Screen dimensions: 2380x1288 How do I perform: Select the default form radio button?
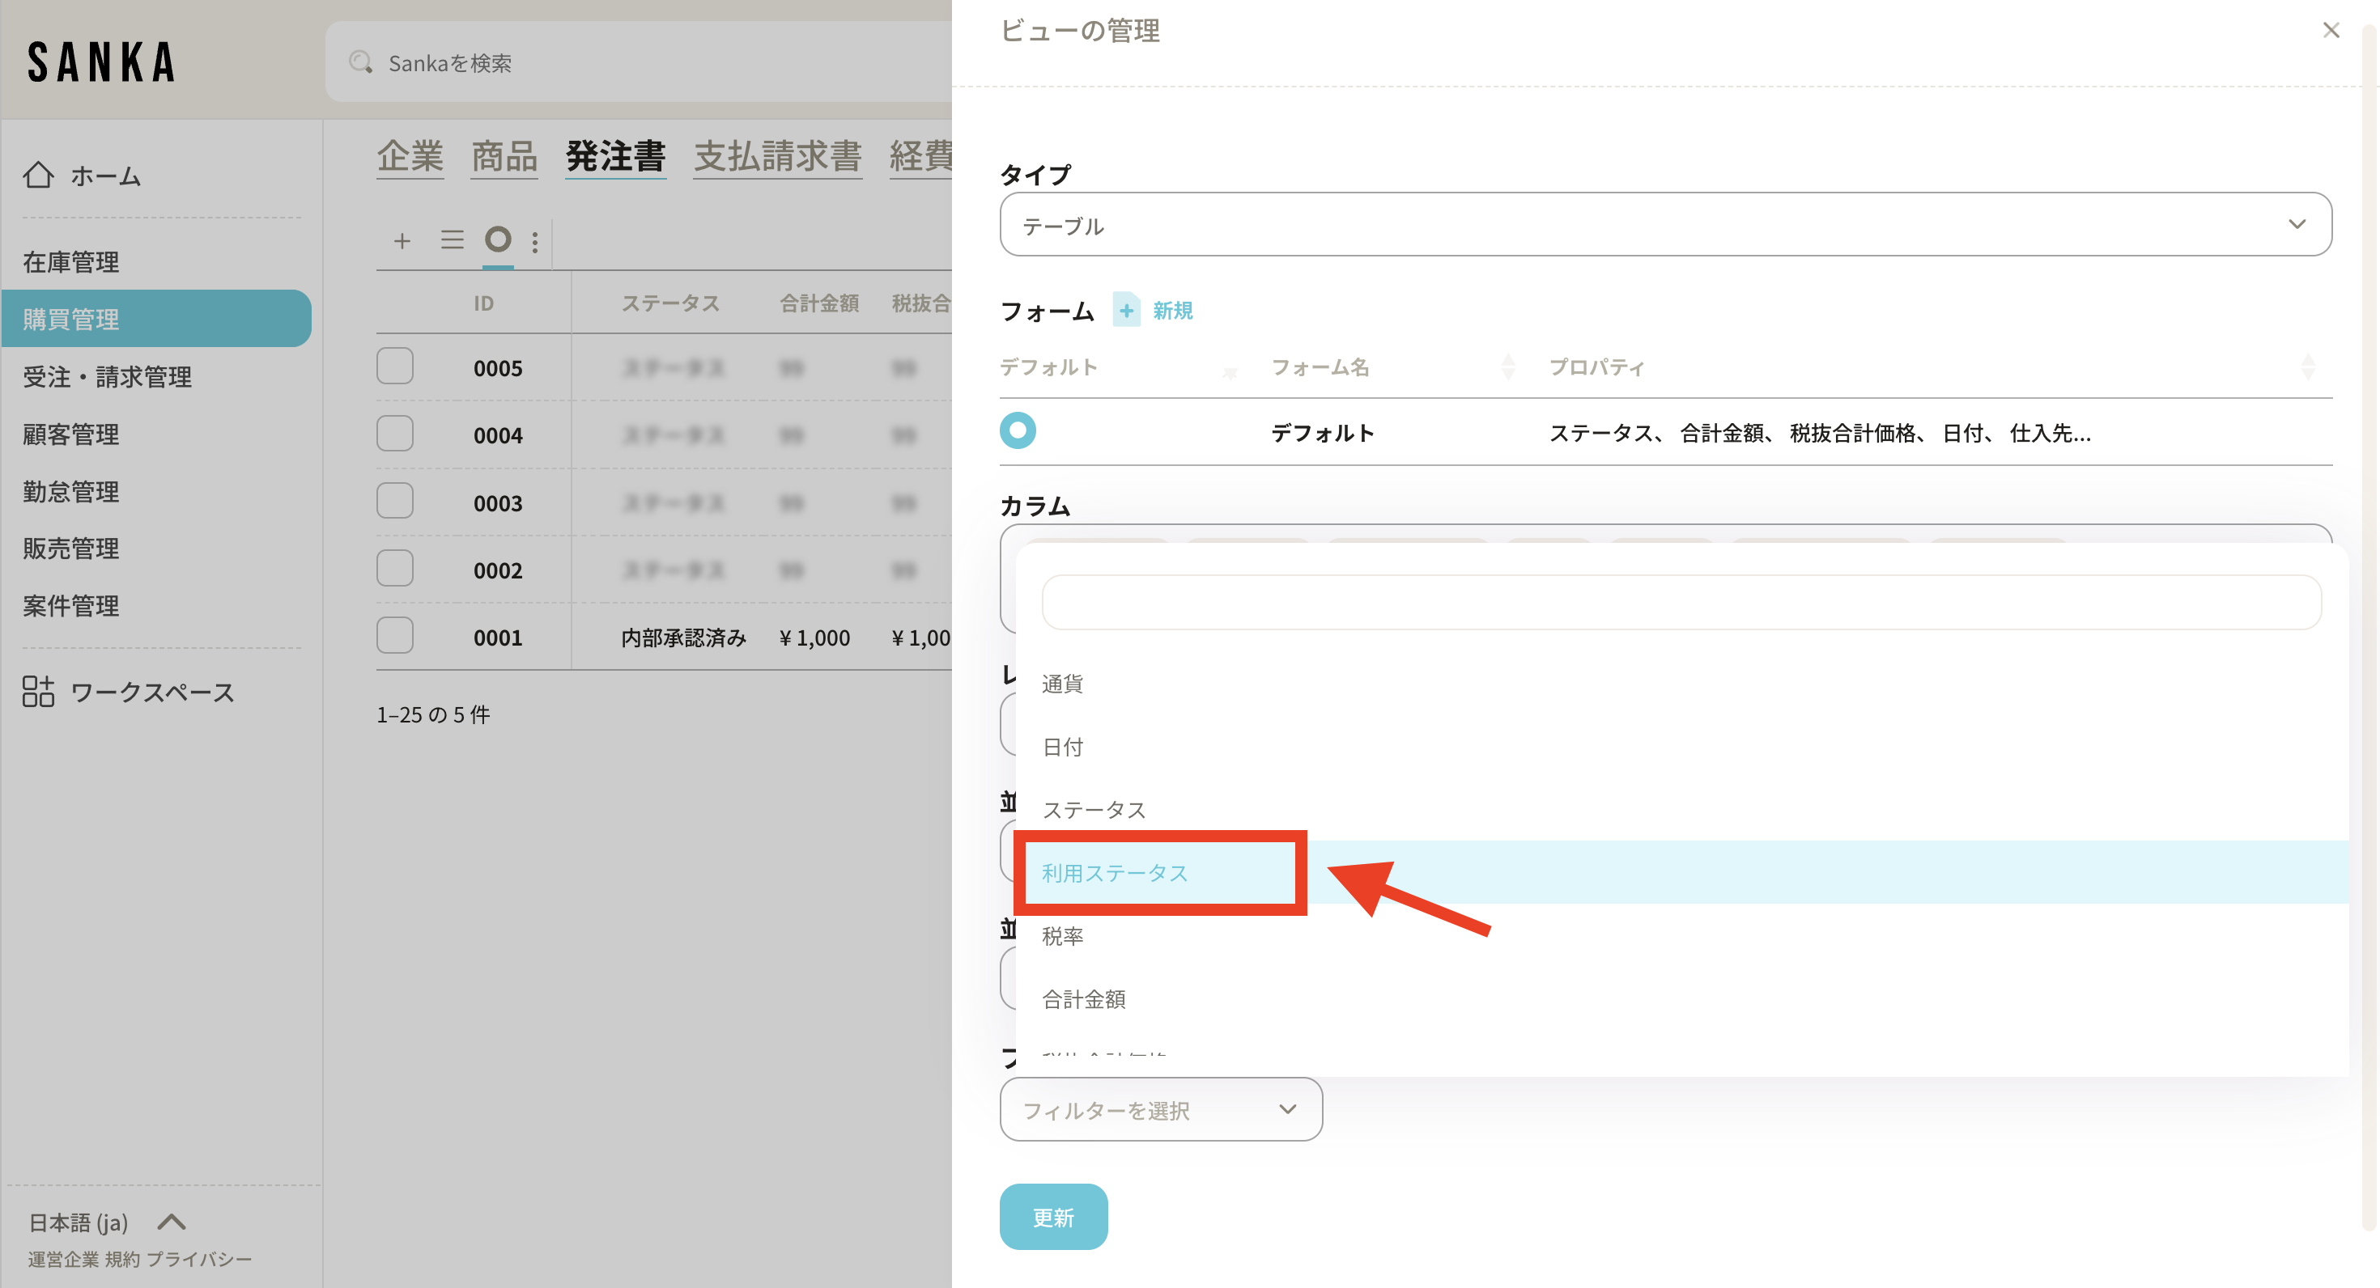[x=1018, y=431]
